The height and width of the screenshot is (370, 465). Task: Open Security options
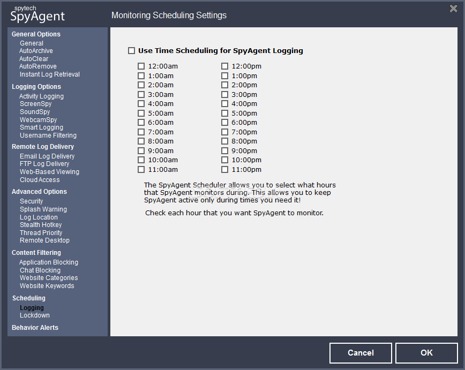(x=31, y=201)
